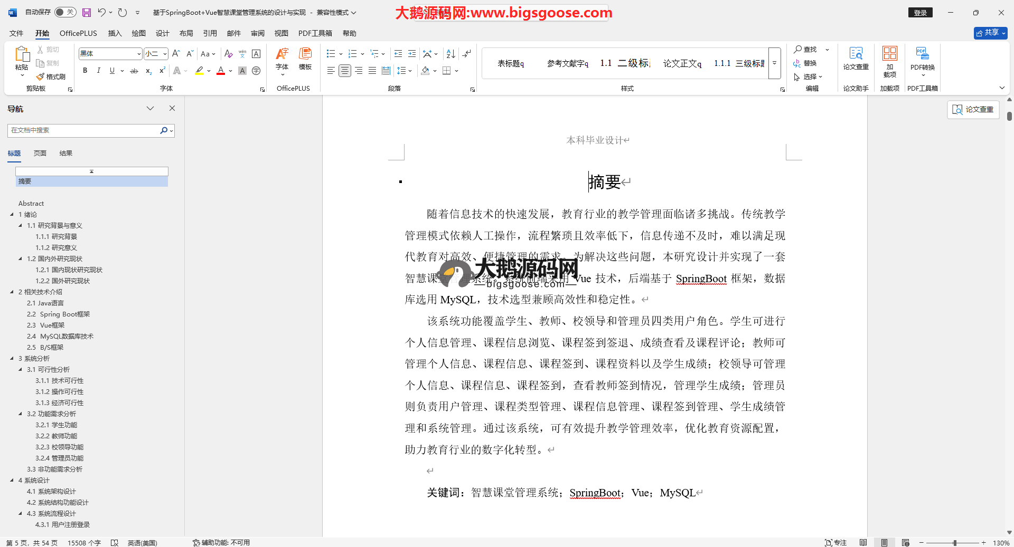Click the sort paragraph icon

tap(450, 54)
